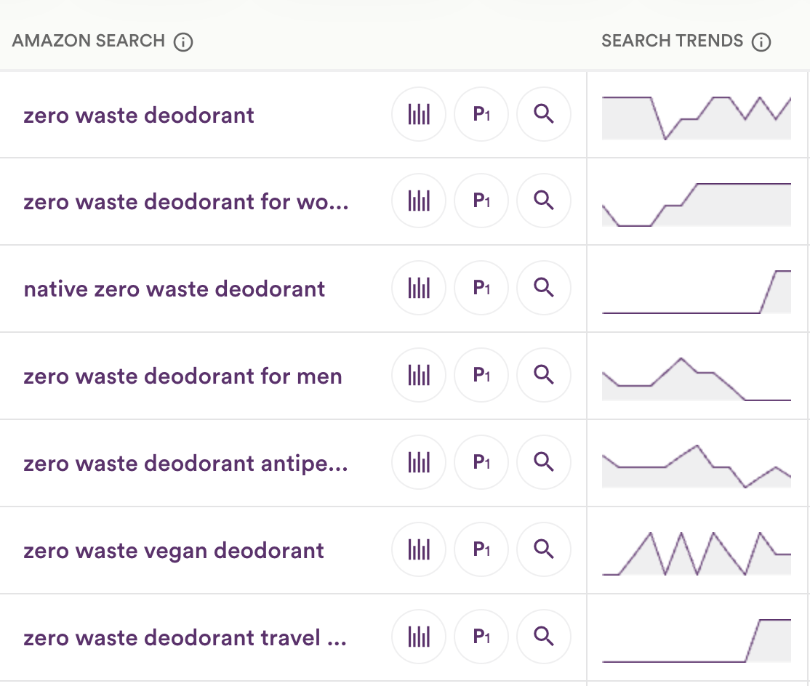Click SEARCH TRENDS column header
The width and height of the screenshot is (810, 686).
tap(672, 41)
